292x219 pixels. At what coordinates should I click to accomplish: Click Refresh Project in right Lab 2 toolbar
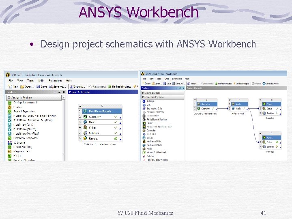(x=223, y=84)
